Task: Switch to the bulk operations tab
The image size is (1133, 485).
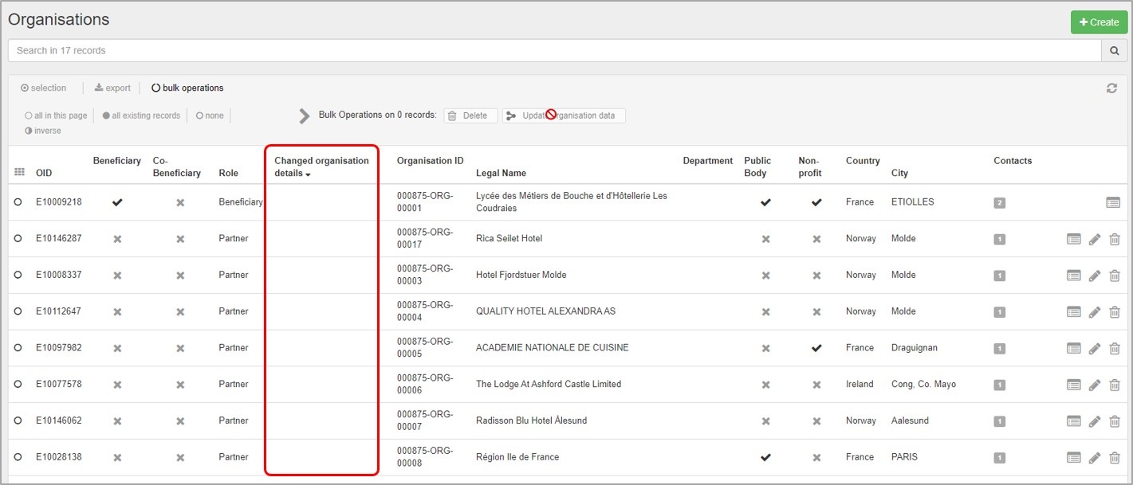Action: (x=187, y=88)
